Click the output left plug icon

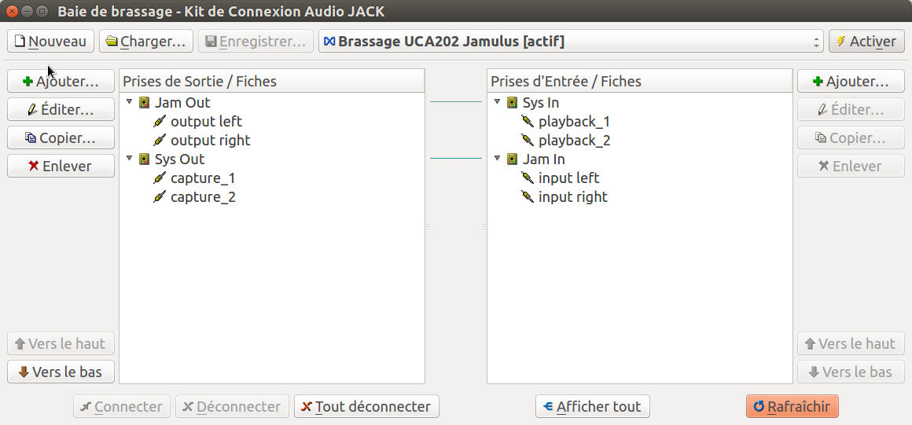coord(160,122)
